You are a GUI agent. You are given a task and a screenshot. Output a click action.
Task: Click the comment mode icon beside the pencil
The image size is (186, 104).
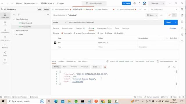[x=174, y=15]
